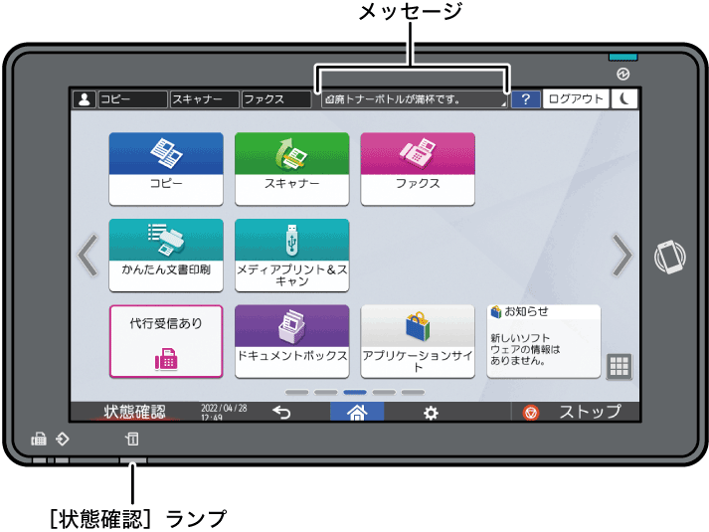Select the active third page indicator
709x532 pixels.
click(x=355, y=392)
